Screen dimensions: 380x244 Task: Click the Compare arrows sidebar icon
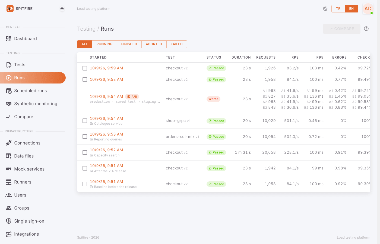pos(9,117)
